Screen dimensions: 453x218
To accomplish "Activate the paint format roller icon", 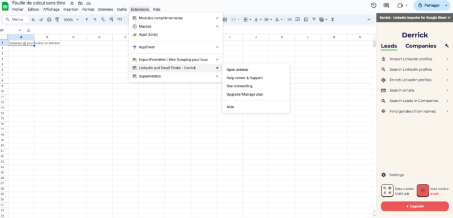I will click(x=57, y=20).
